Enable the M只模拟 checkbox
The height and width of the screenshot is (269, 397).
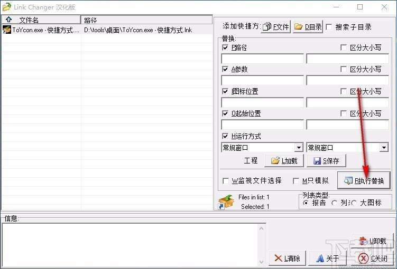[296, 181]
